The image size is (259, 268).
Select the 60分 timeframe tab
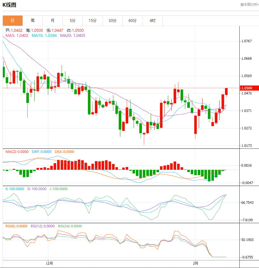[x=133, y=21]
